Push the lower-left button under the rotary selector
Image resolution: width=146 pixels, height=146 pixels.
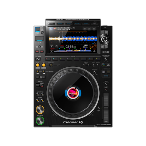pyautogui.click(x=102, y=47)
